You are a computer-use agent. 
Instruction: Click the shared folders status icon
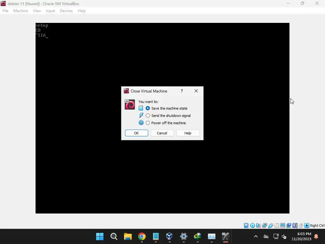point(276,226)
